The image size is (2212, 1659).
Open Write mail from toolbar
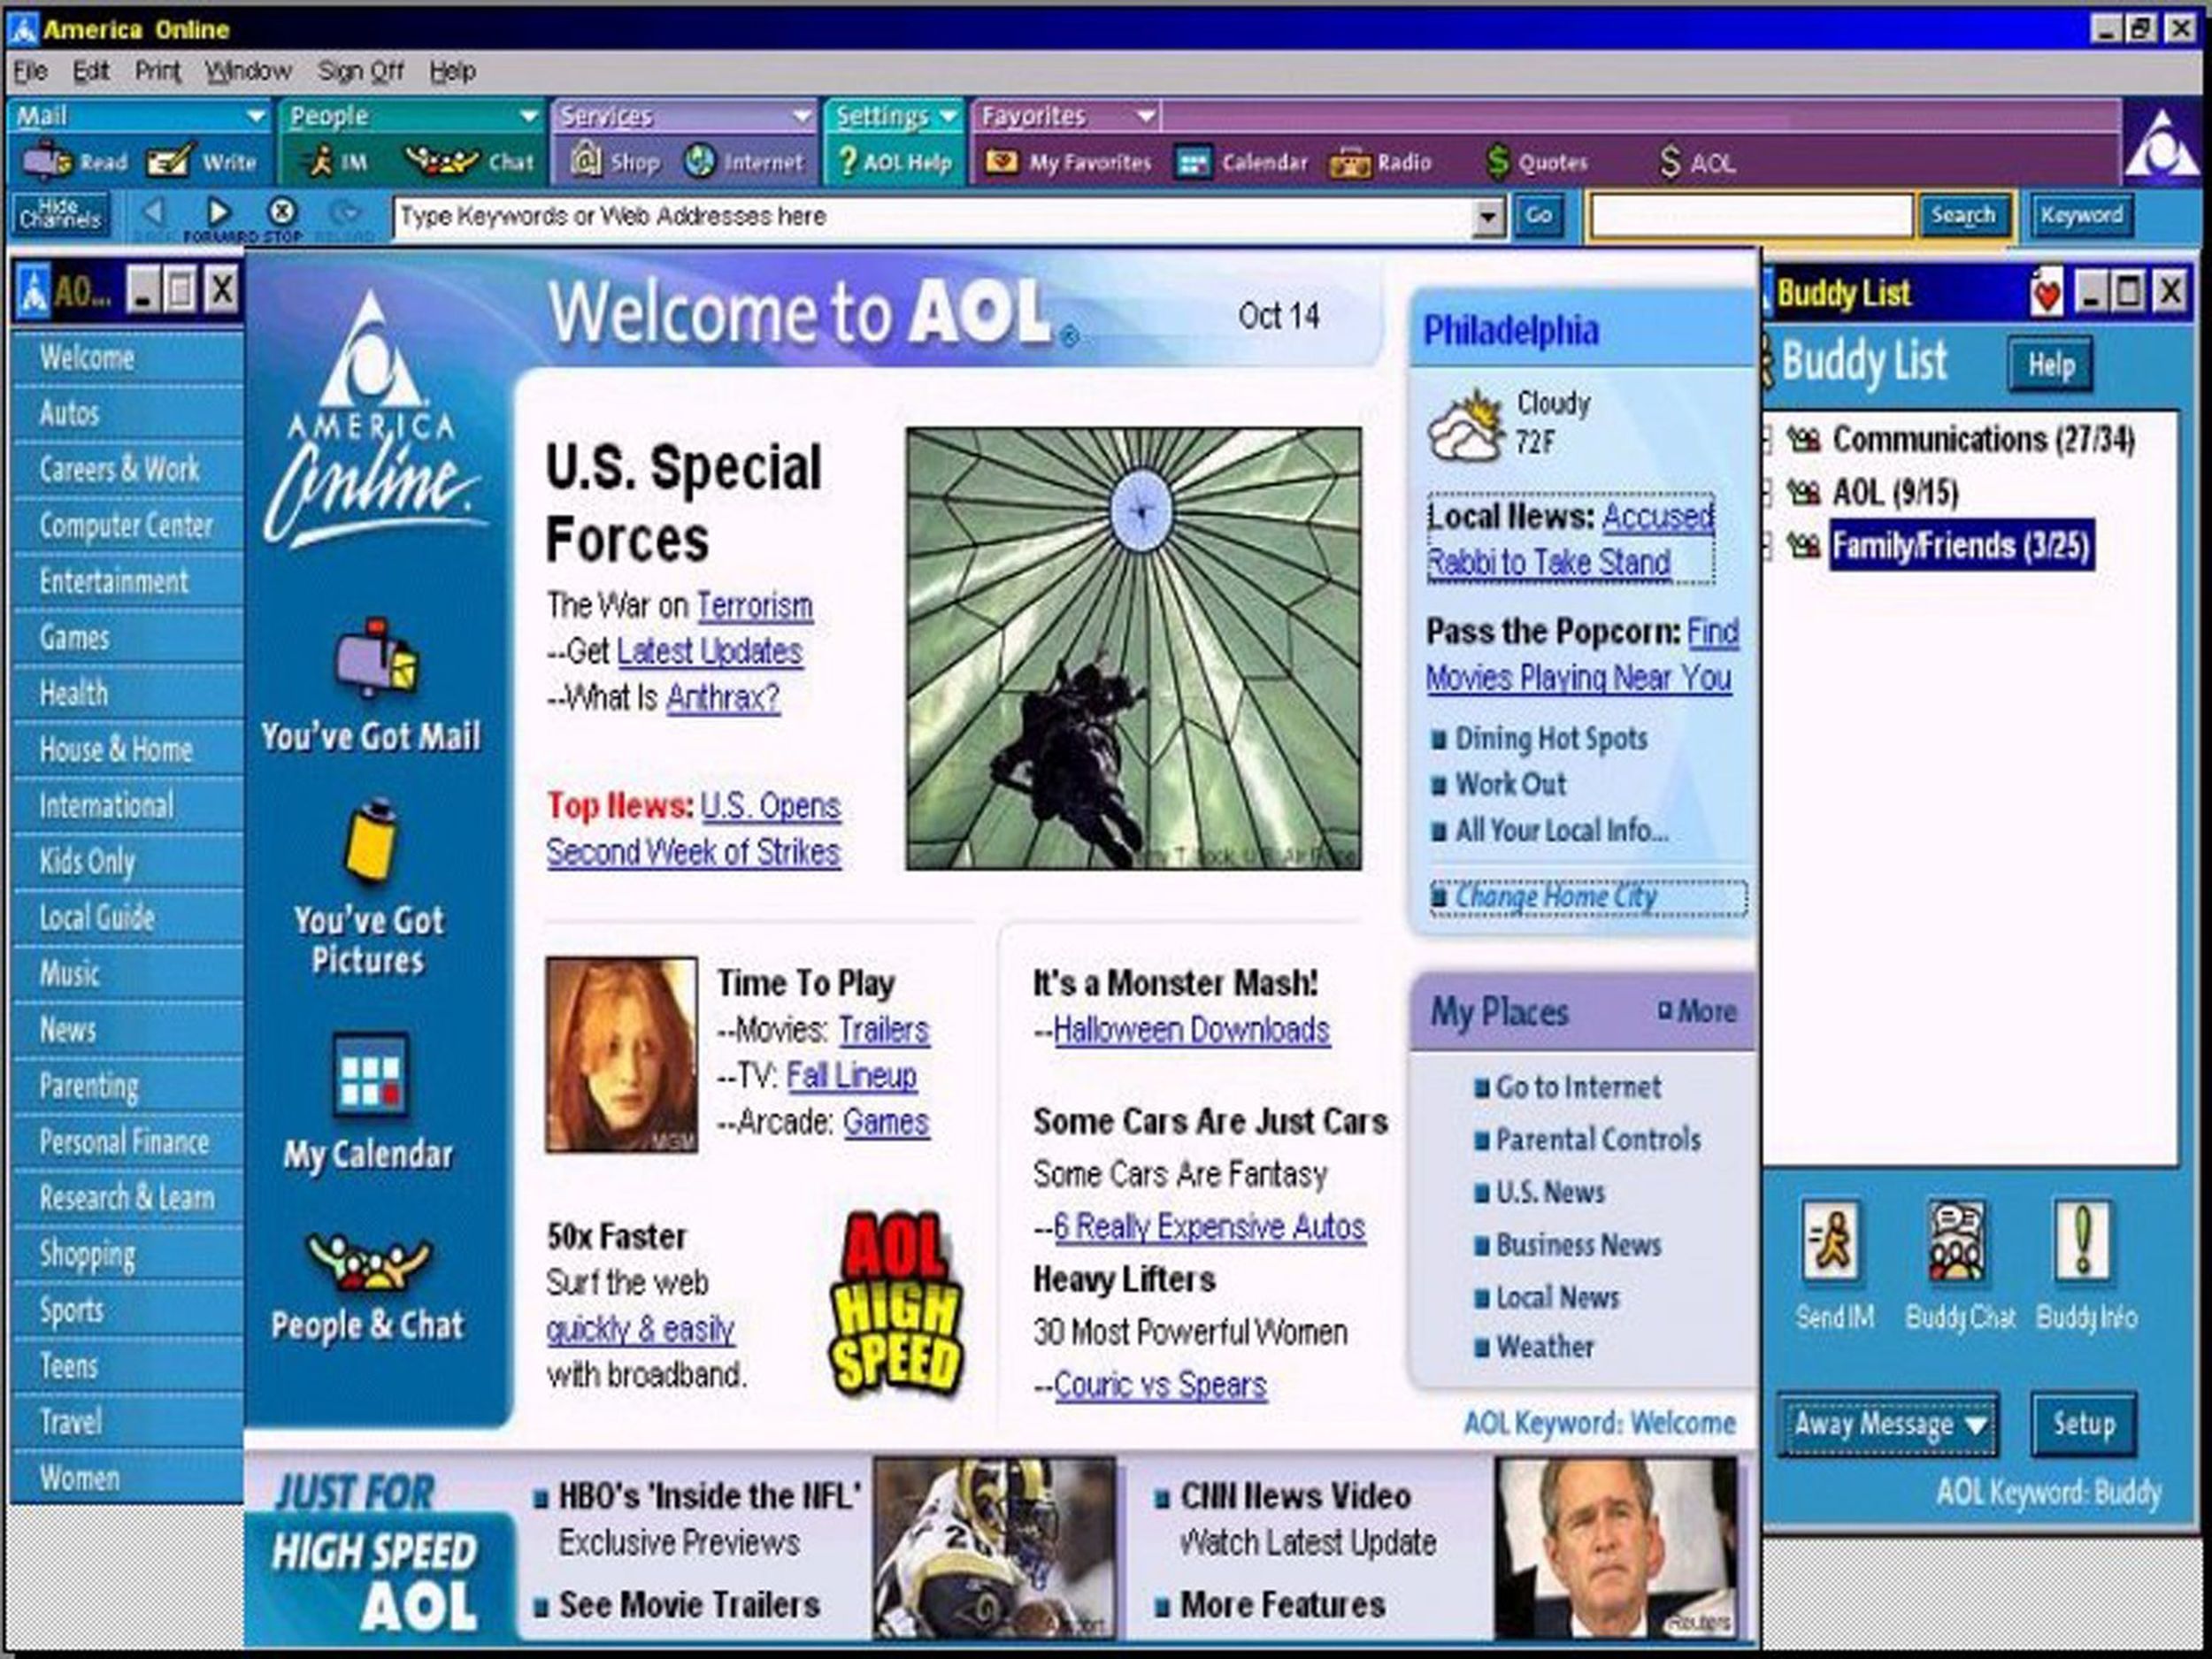point(168,161)
